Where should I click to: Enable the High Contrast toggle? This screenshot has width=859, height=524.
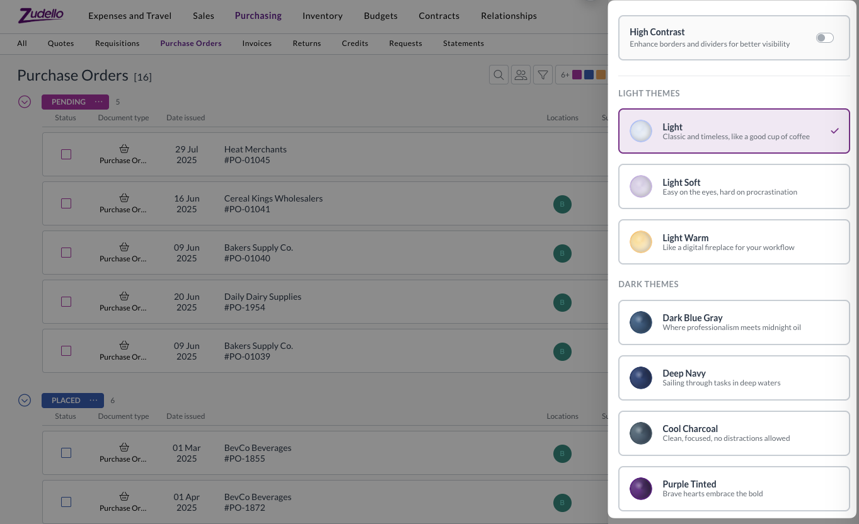(824, 38)
